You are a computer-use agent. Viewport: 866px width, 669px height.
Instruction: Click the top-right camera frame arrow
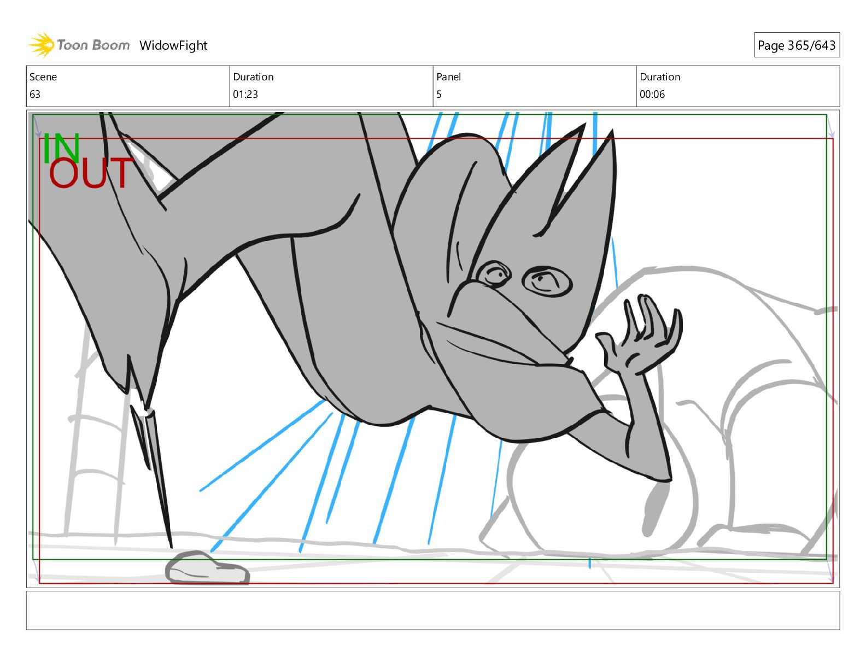click(830, 127)
